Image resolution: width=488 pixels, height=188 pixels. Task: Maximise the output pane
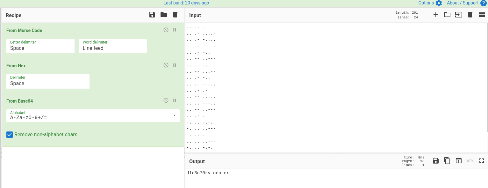tap(482, 161)
